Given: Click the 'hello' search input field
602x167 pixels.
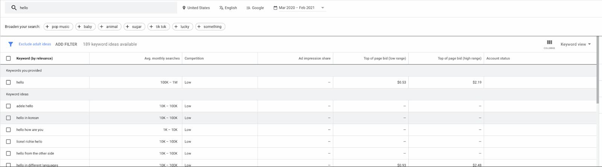Looking at the screenshot, I should coord(91,8).
